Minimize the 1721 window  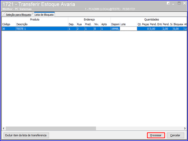173,4
